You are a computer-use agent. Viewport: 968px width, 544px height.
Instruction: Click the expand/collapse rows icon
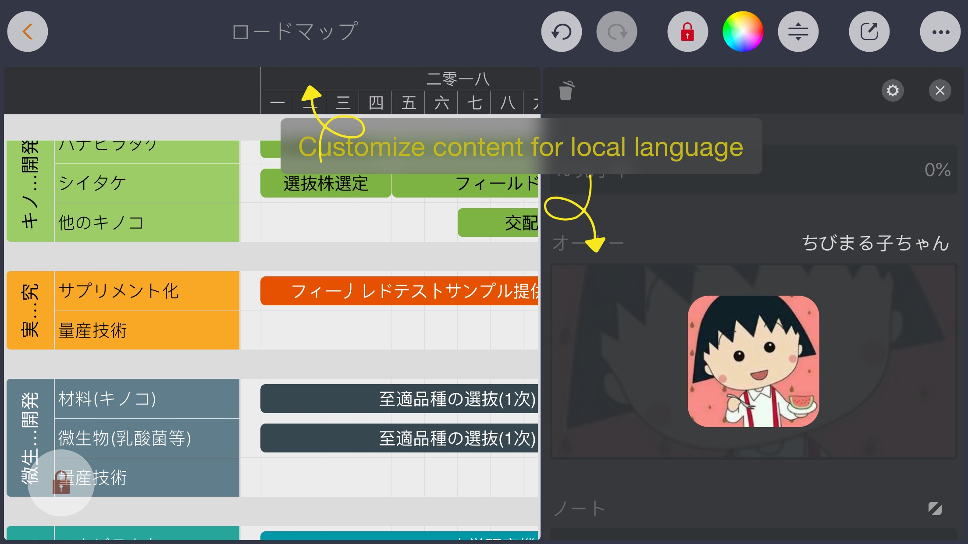(x=798, y=32)
